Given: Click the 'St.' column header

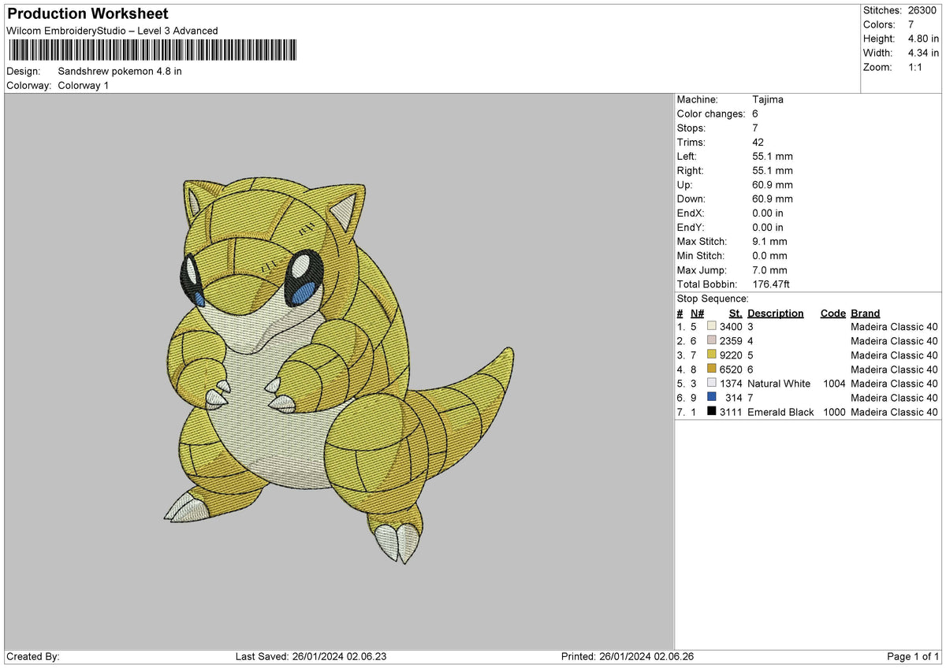Looking at the screenshot, I should pyautogui.click(x=736, y=313).
